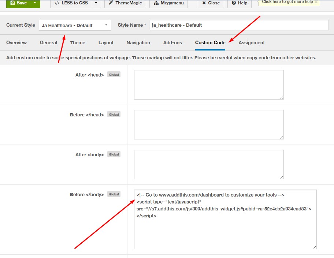334x258 pixels.
Task: Expand the LESS to CSS dropdown arrow
Action: (x=96, y=3)
